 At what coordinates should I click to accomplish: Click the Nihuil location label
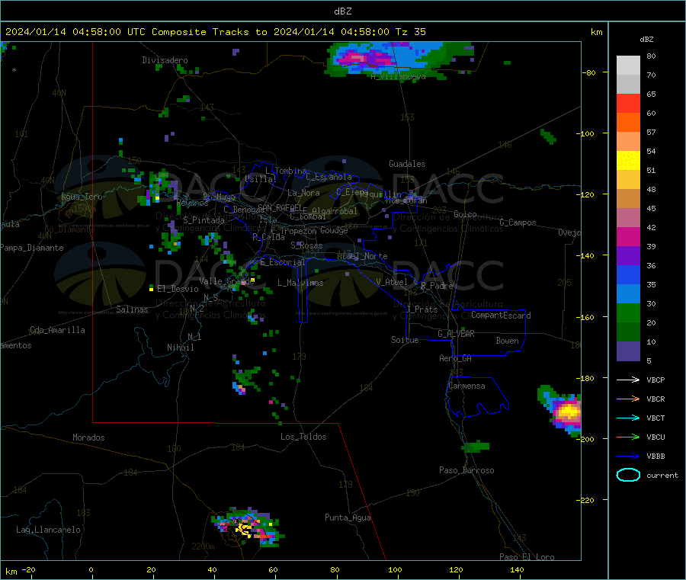click(x=180, y=348)
